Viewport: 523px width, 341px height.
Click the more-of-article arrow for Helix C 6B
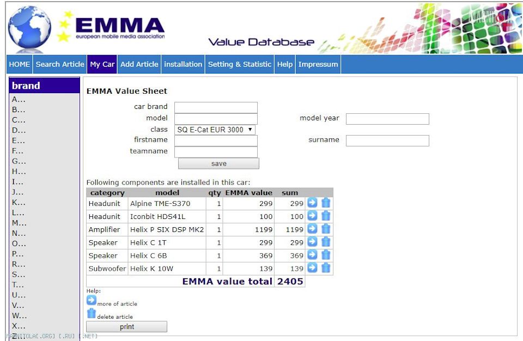312,254
